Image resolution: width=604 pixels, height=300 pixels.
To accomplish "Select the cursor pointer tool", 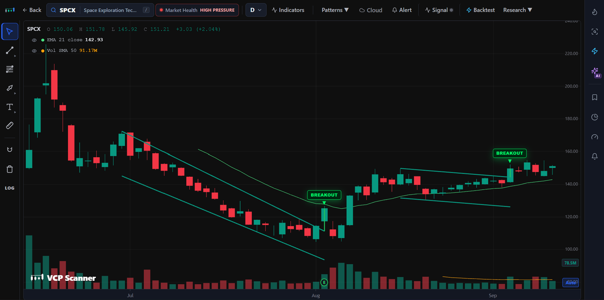I will click(10, 31).
